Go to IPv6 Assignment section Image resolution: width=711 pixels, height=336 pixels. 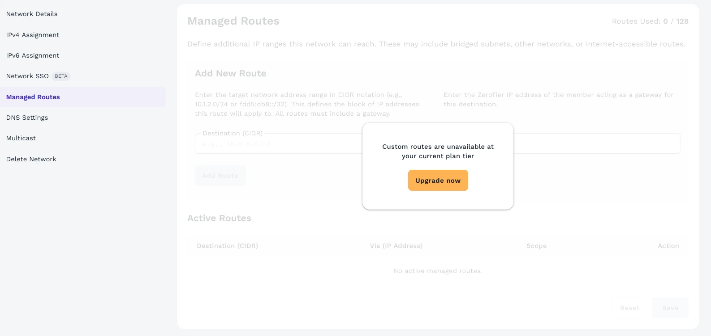(33, 55)
